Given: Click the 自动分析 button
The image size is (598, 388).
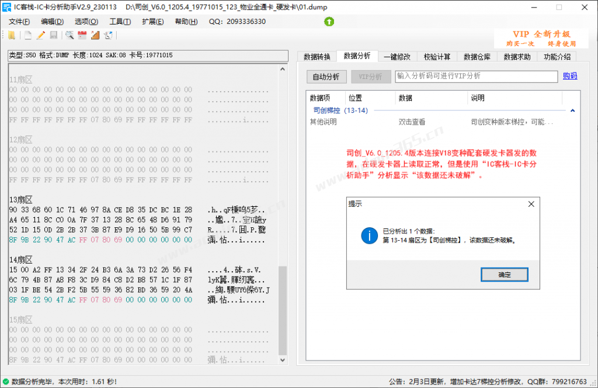Looking at the screenshot, I should tap(326, 77).
